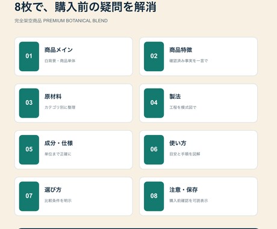Click the green 02 number badge
This screenshot has width=277, height=229.
click(154, 57)
